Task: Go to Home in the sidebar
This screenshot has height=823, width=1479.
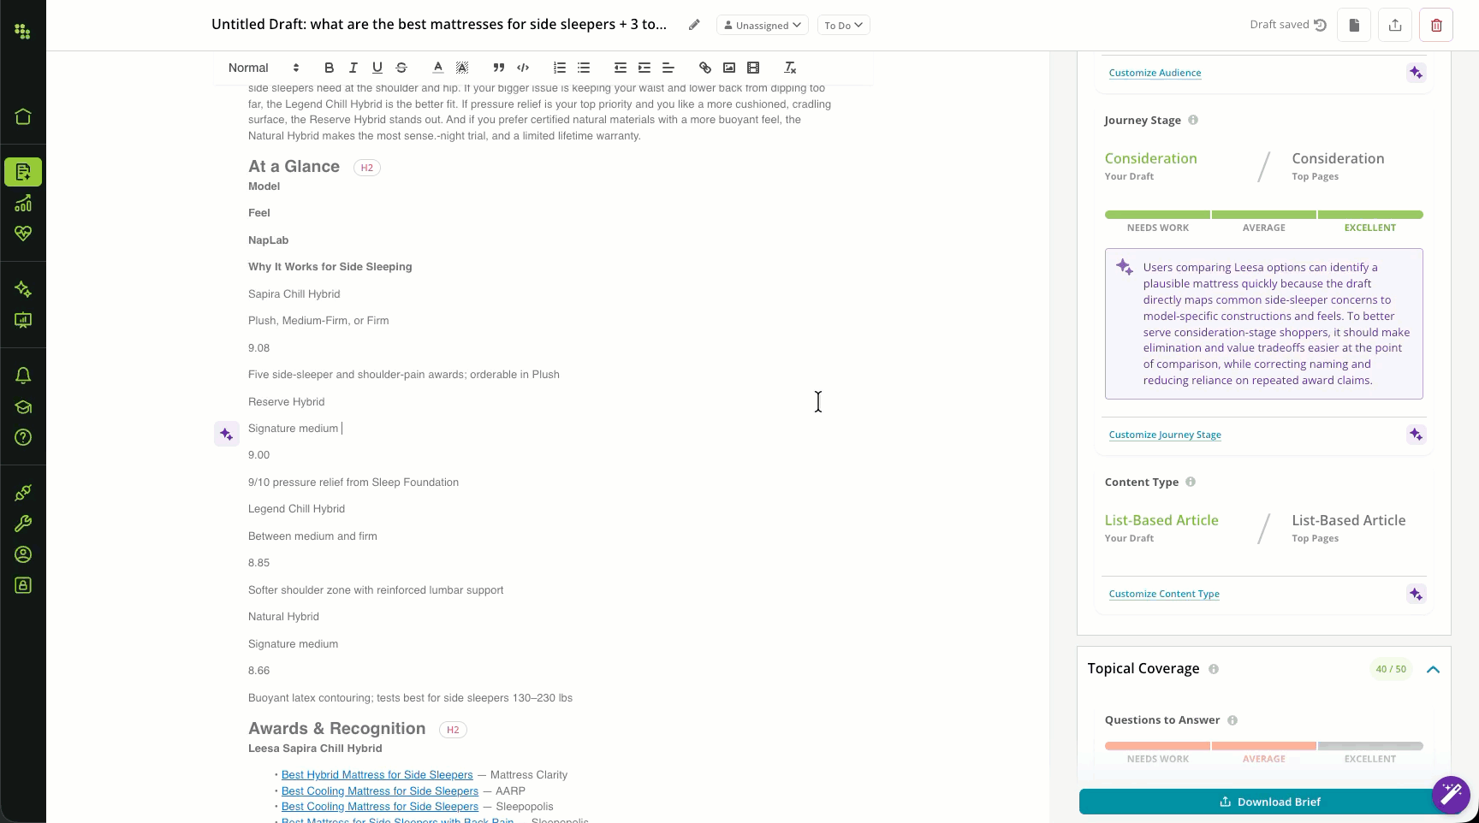Action: [x=23, y=116]
